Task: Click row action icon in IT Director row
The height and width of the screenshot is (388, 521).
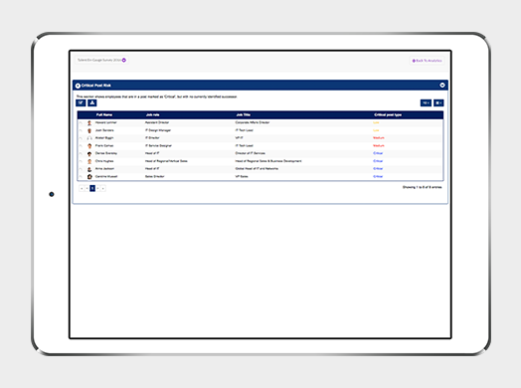Action: click(x=81, y=138)
